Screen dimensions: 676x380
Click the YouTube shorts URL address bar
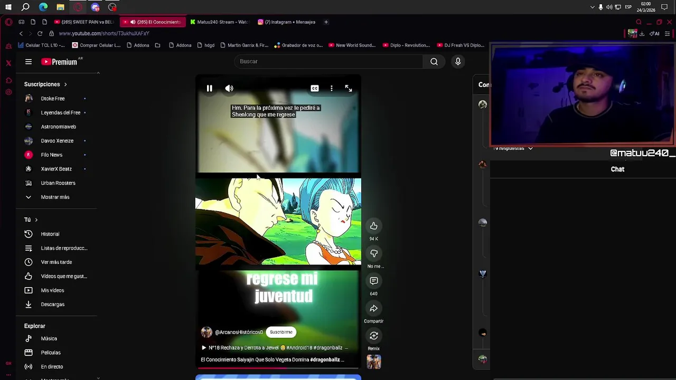coord(104,33)
